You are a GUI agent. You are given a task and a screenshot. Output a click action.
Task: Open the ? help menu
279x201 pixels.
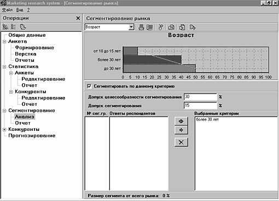coord(28,10)
